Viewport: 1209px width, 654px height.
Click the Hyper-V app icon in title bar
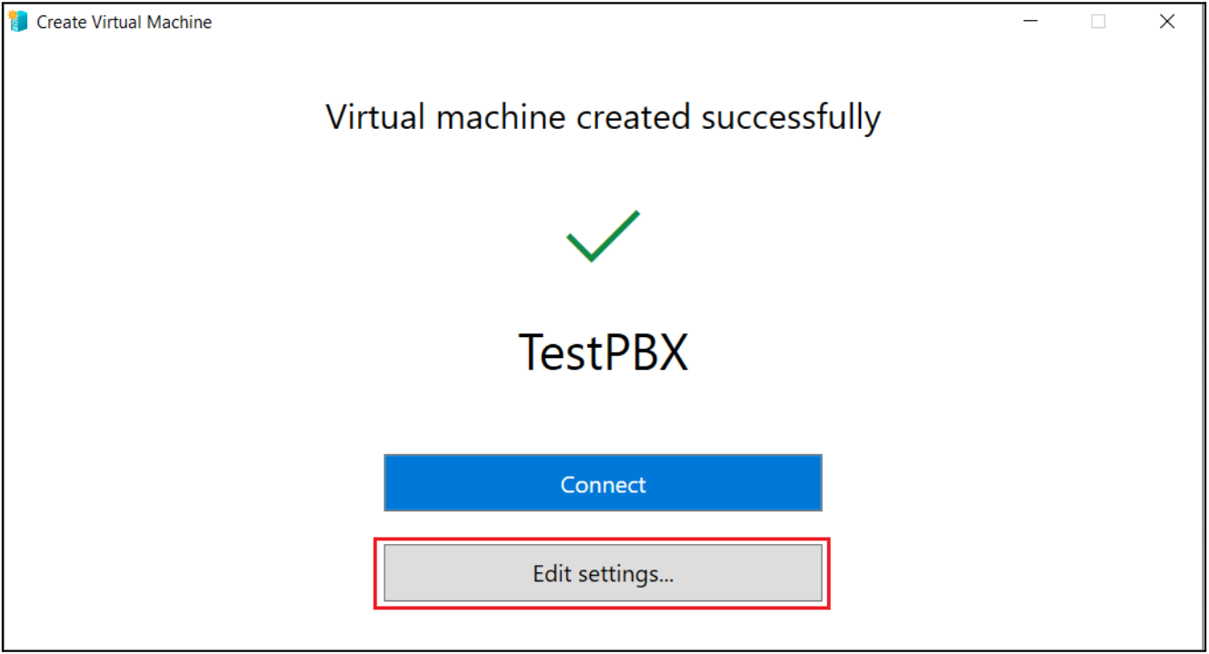[18, 22]
